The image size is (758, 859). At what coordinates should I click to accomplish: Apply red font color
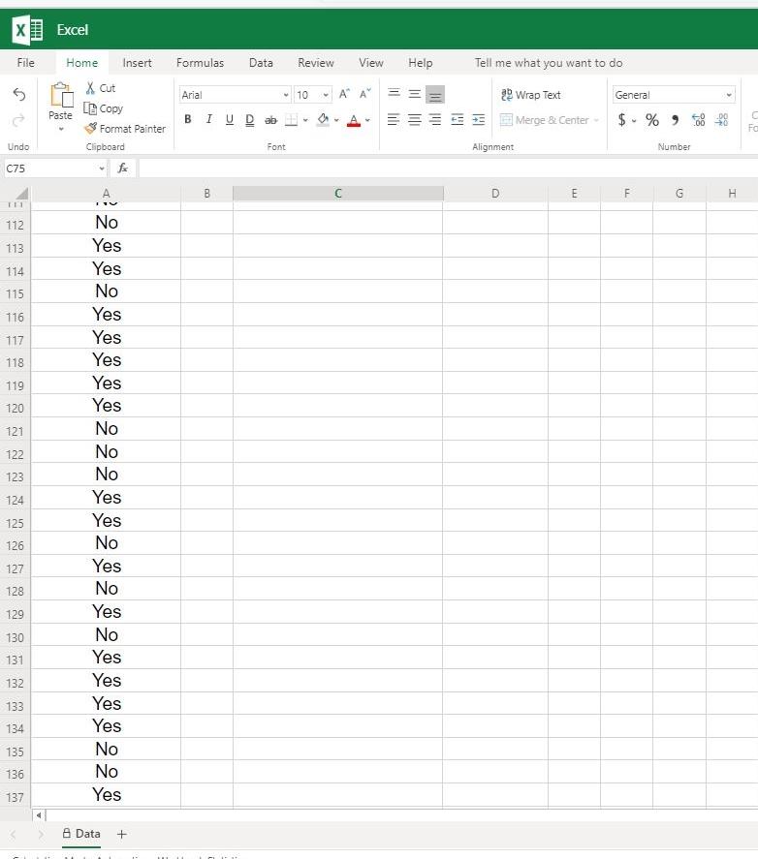point(354,120)
